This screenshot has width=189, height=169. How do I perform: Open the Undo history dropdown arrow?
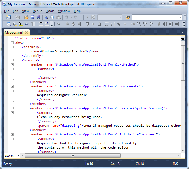point(71,17)
